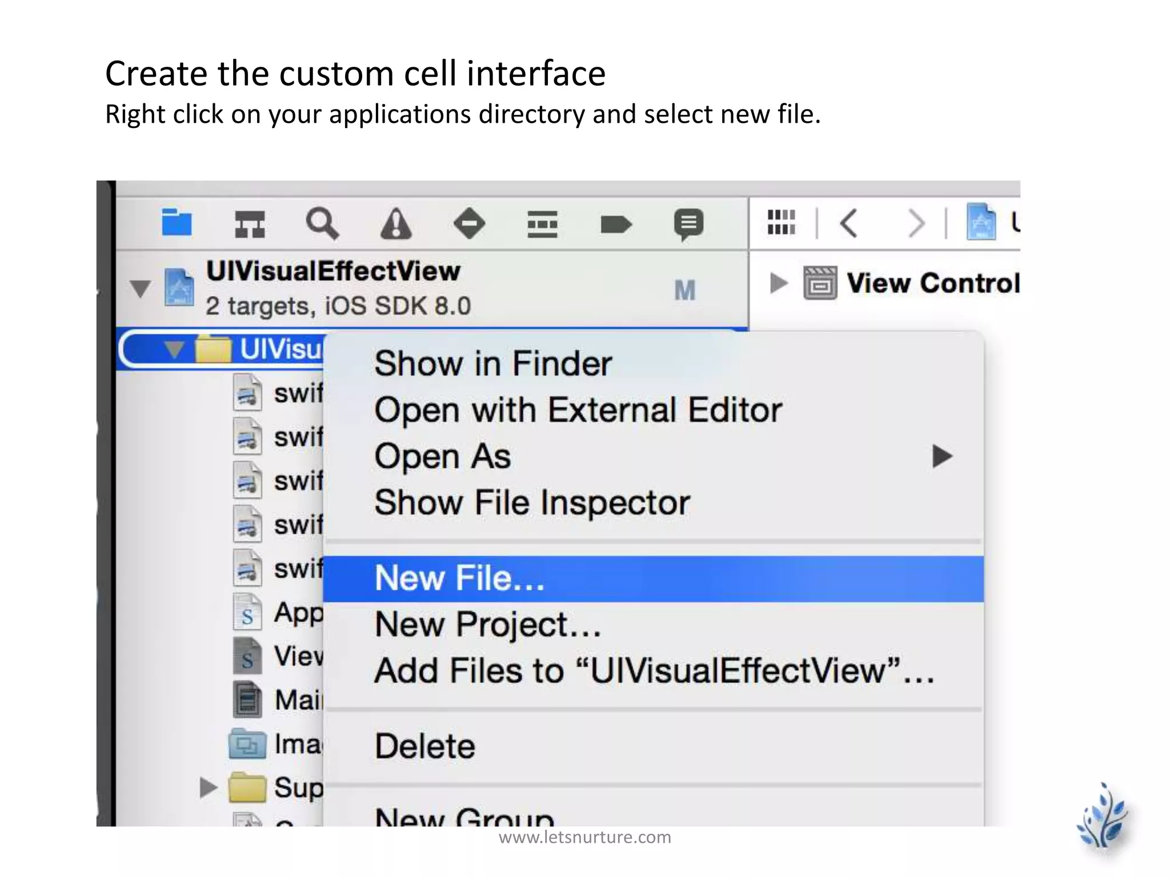Open the Report navigator speech bubble icon
This screenshot has height=877, width=1170.
(x=688, y=224)
